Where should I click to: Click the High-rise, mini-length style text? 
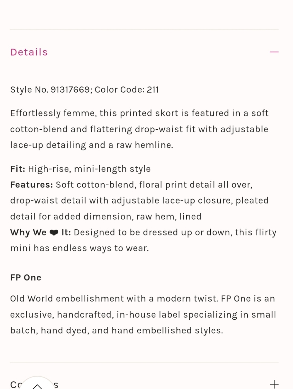tap(89, 169)
